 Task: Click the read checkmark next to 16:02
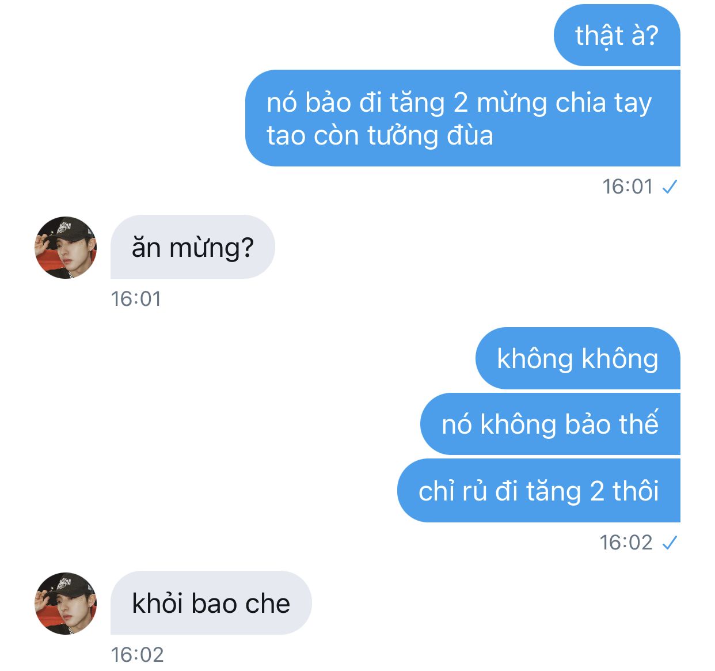click(x=670, y=543)
